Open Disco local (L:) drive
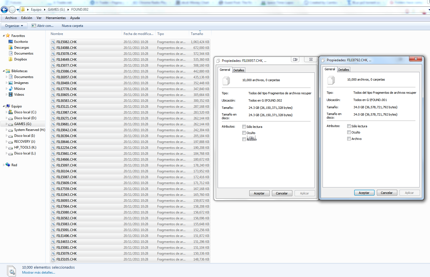This screenshot has height=277, width=430. tap(25, 153)
